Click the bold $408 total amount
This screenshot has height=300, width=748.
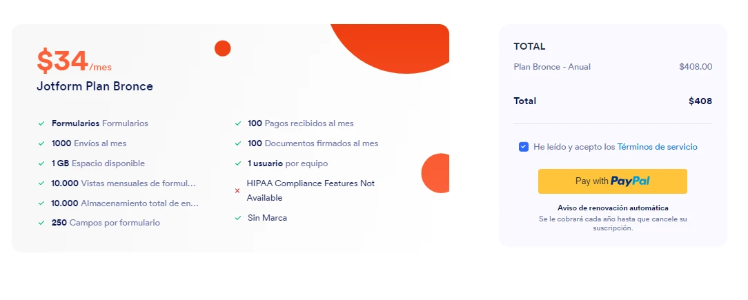click(x=700, y=101)
